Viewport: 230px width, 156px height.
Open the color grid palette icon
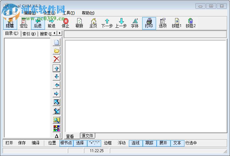[x=57, y=128]
